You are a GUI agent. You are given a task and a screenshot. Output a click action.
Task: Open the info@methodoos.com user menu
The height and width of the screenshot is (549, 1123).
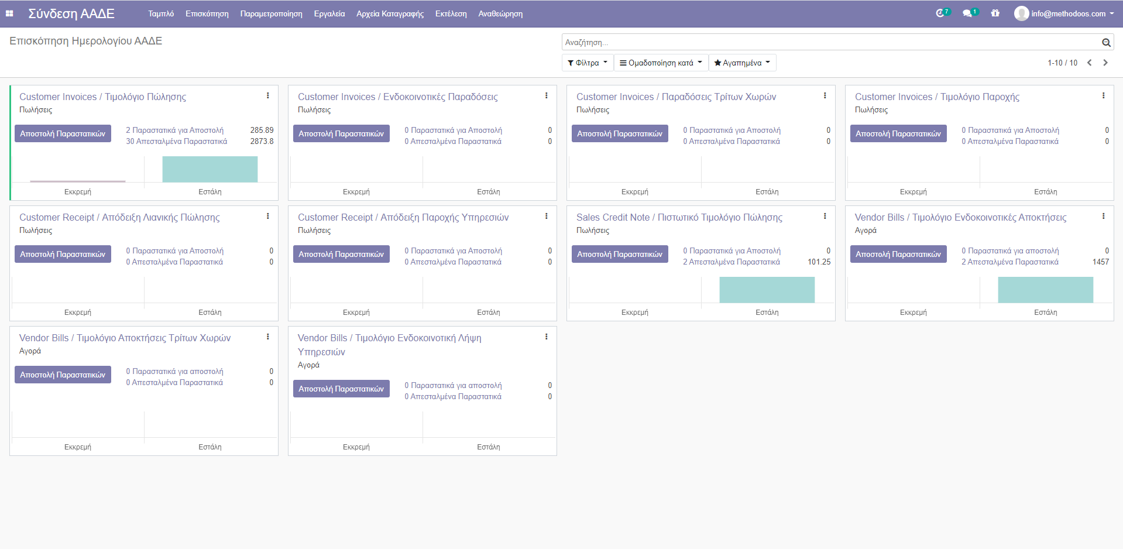pos(1064,13)
